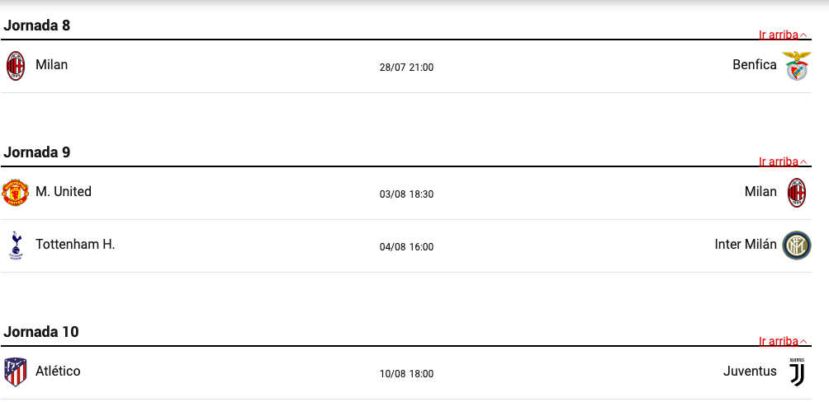Click the Juventus logo
829x402 pixels.
point(796,372)
